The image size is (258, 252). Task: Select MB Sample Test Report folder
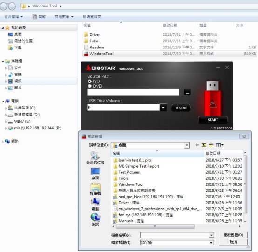coord(136,166)
